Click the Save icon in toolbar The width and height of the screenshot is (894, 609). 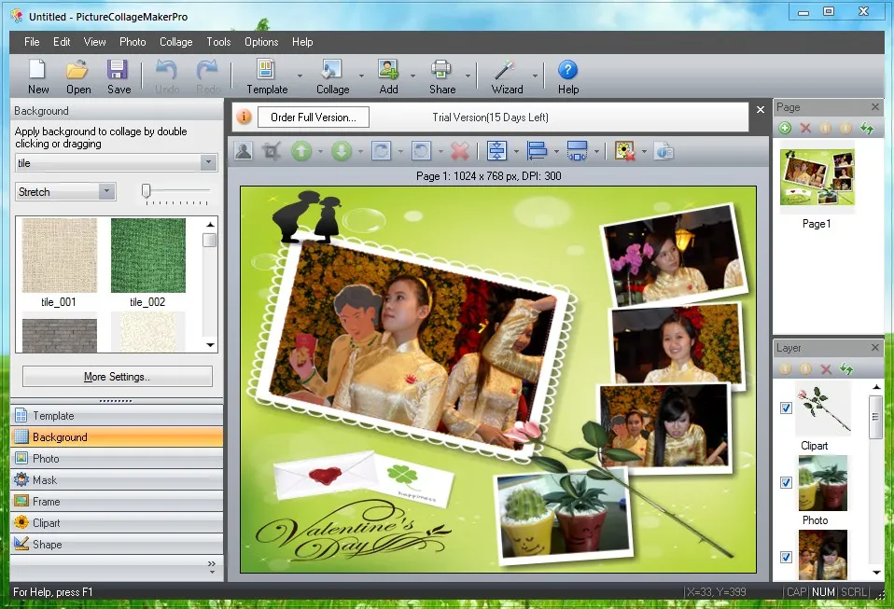(119, 71)
